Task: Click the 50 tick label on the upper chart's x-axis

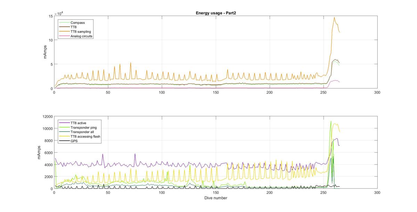Action: (x=108, y=93)
